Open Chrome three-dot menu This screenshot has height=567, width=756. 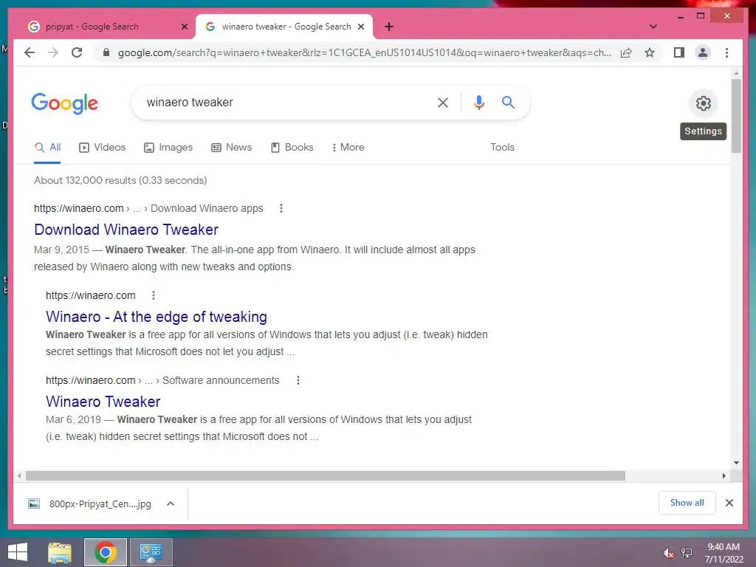coord(726,52)
